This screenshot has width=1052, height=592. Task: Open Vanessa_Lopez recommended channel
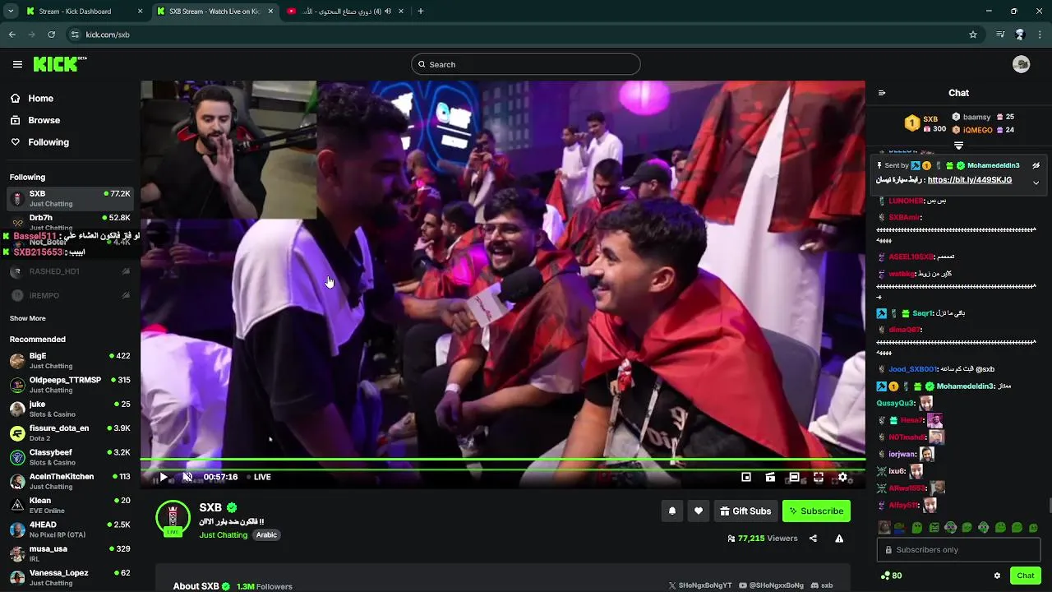pyautogui.click(x=70, y=577)
